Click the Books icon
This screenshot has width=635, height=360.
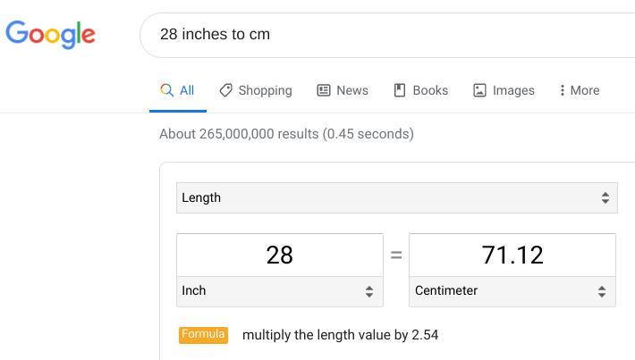click(400, 90)
